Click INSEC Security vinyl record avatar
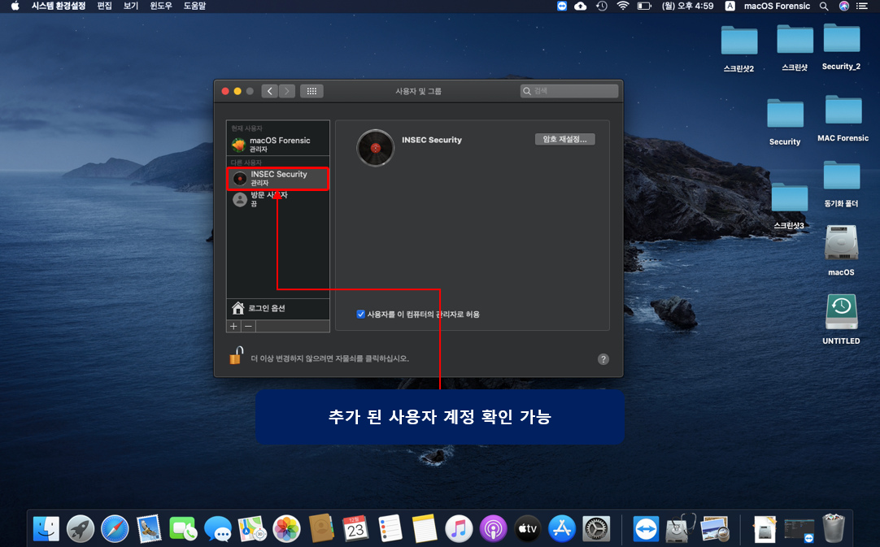Image resolution: width=880 pixels, height=547 pixels. [x=375, y=148]
